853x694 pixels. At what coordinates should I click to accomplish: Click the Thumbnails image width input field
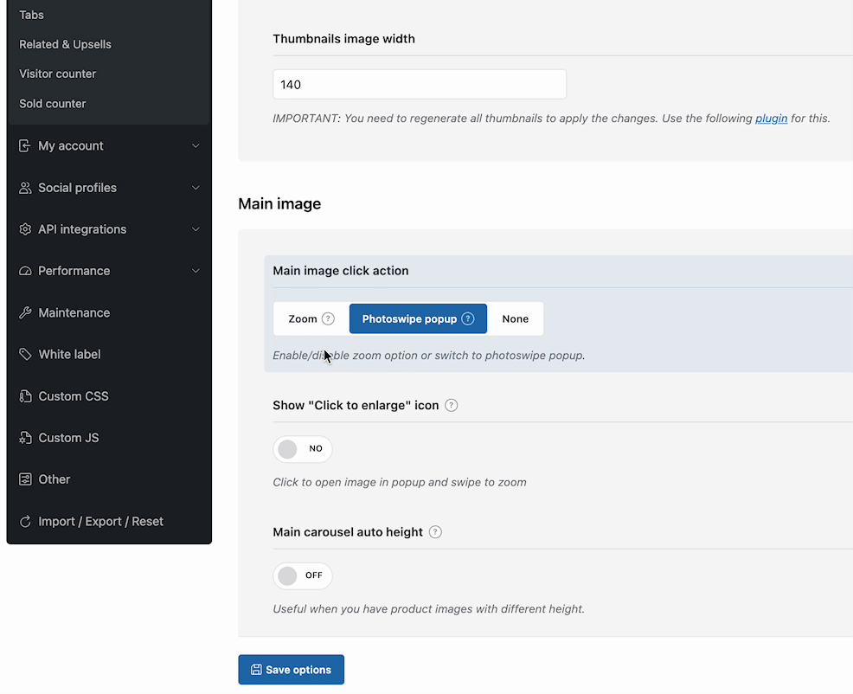419,85
